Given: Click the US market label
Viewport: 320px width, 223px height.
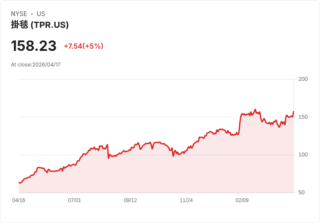Looking at the screenshot, I should coord(41,14).
